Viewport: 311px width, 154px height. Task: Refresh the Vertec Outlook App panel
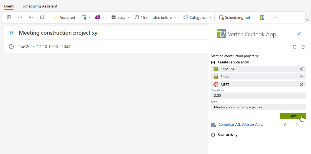(295, 47)
